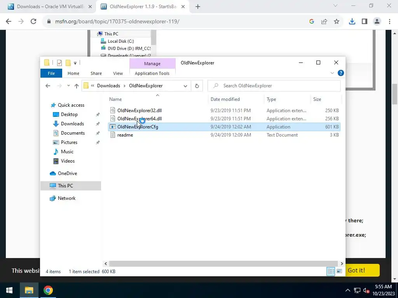Click the Explorer horizontal scrollbar track
The width and height of the screenshot is (398, 298).
(223, 263)
